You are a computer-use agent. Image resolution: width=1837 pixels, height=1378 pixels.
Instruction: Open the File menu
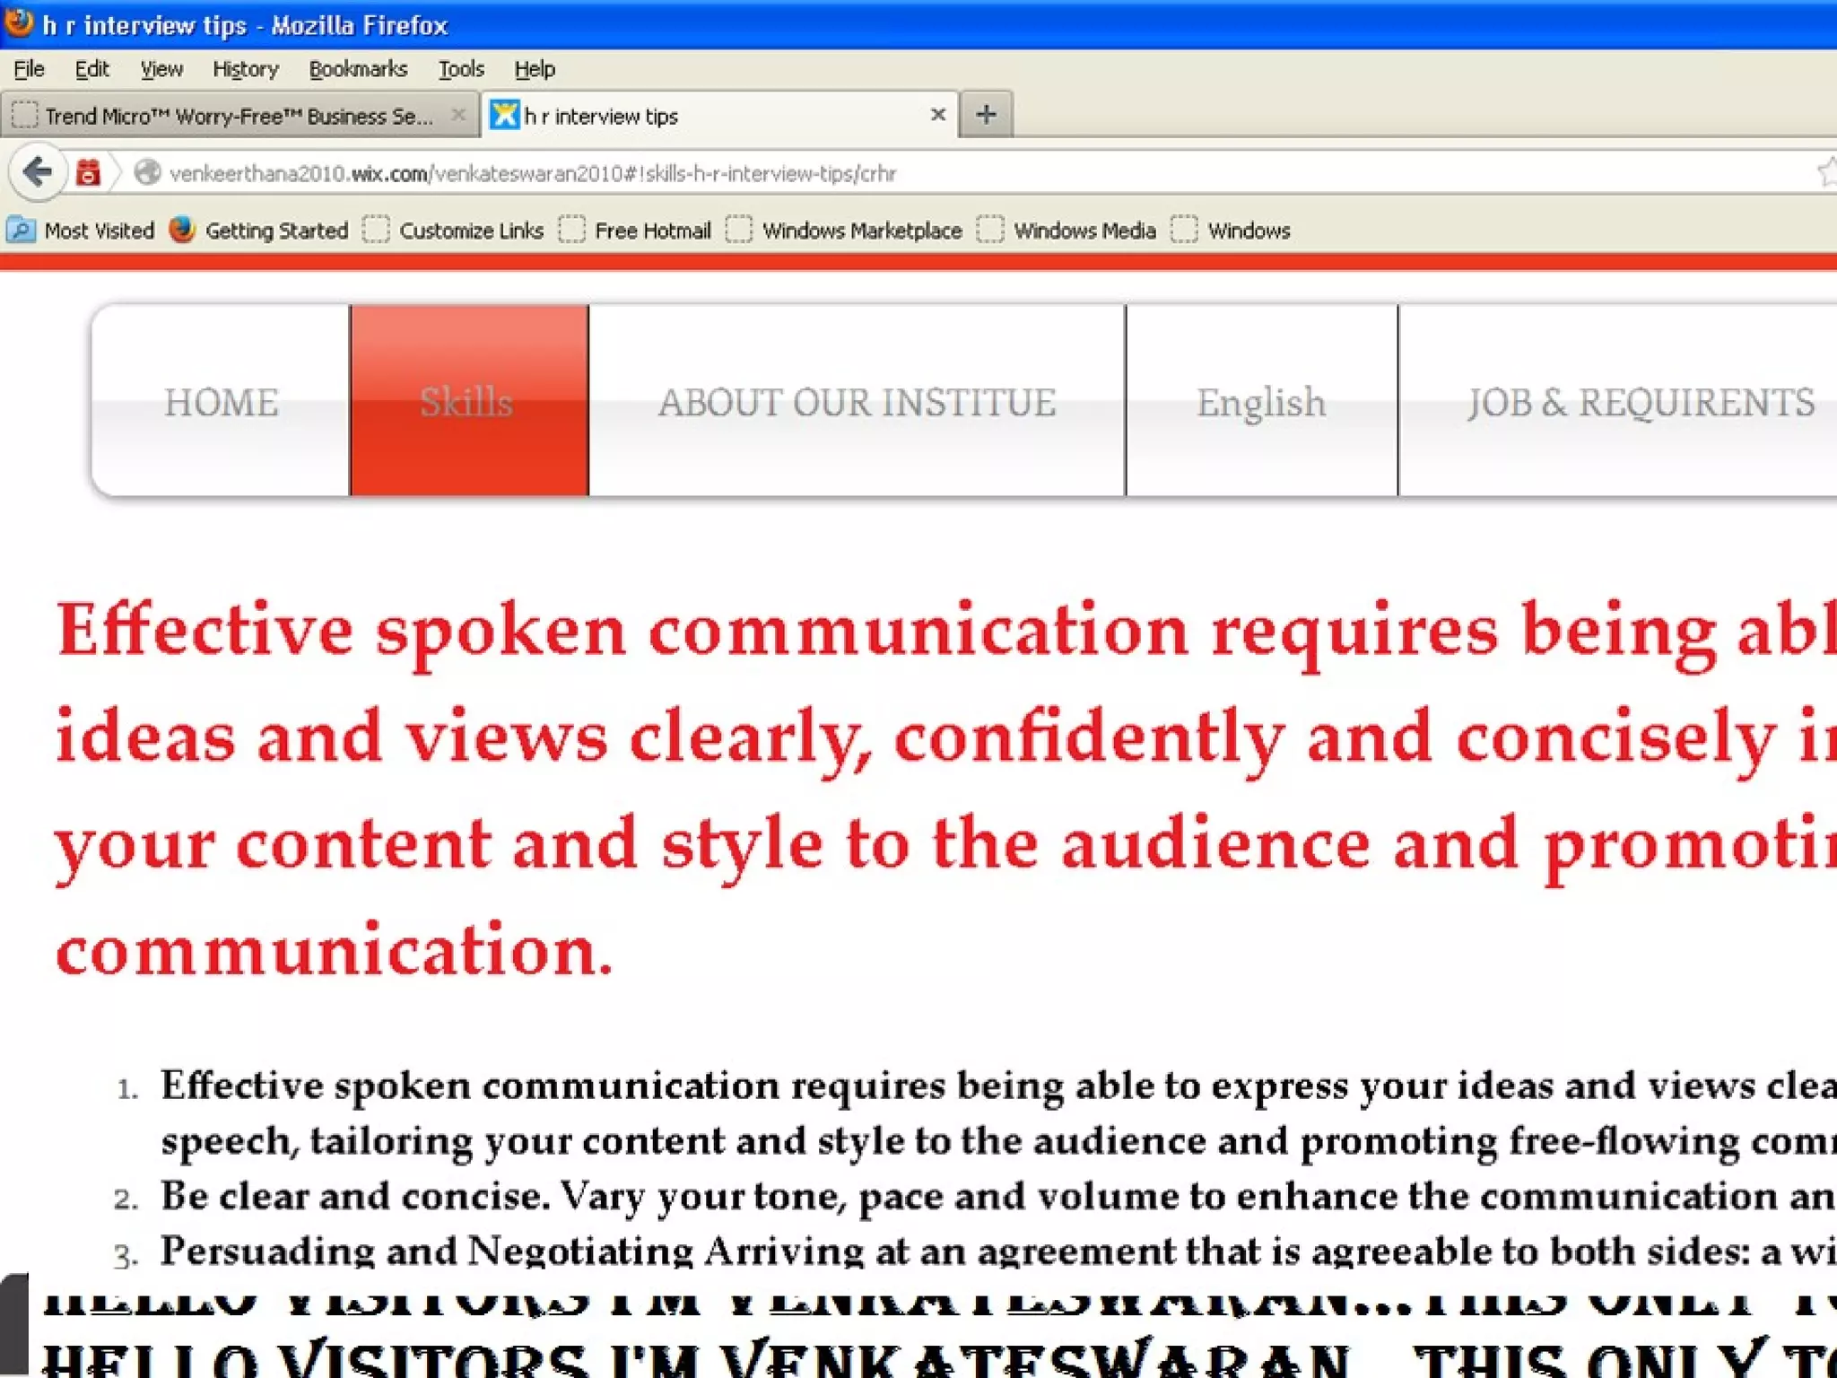pyautogui.click(x=29, y=69)
